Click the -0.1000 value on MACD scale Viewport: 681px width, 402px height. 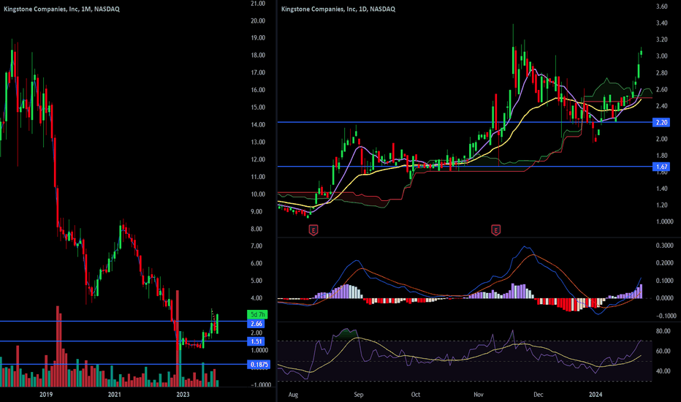point(664,316)
